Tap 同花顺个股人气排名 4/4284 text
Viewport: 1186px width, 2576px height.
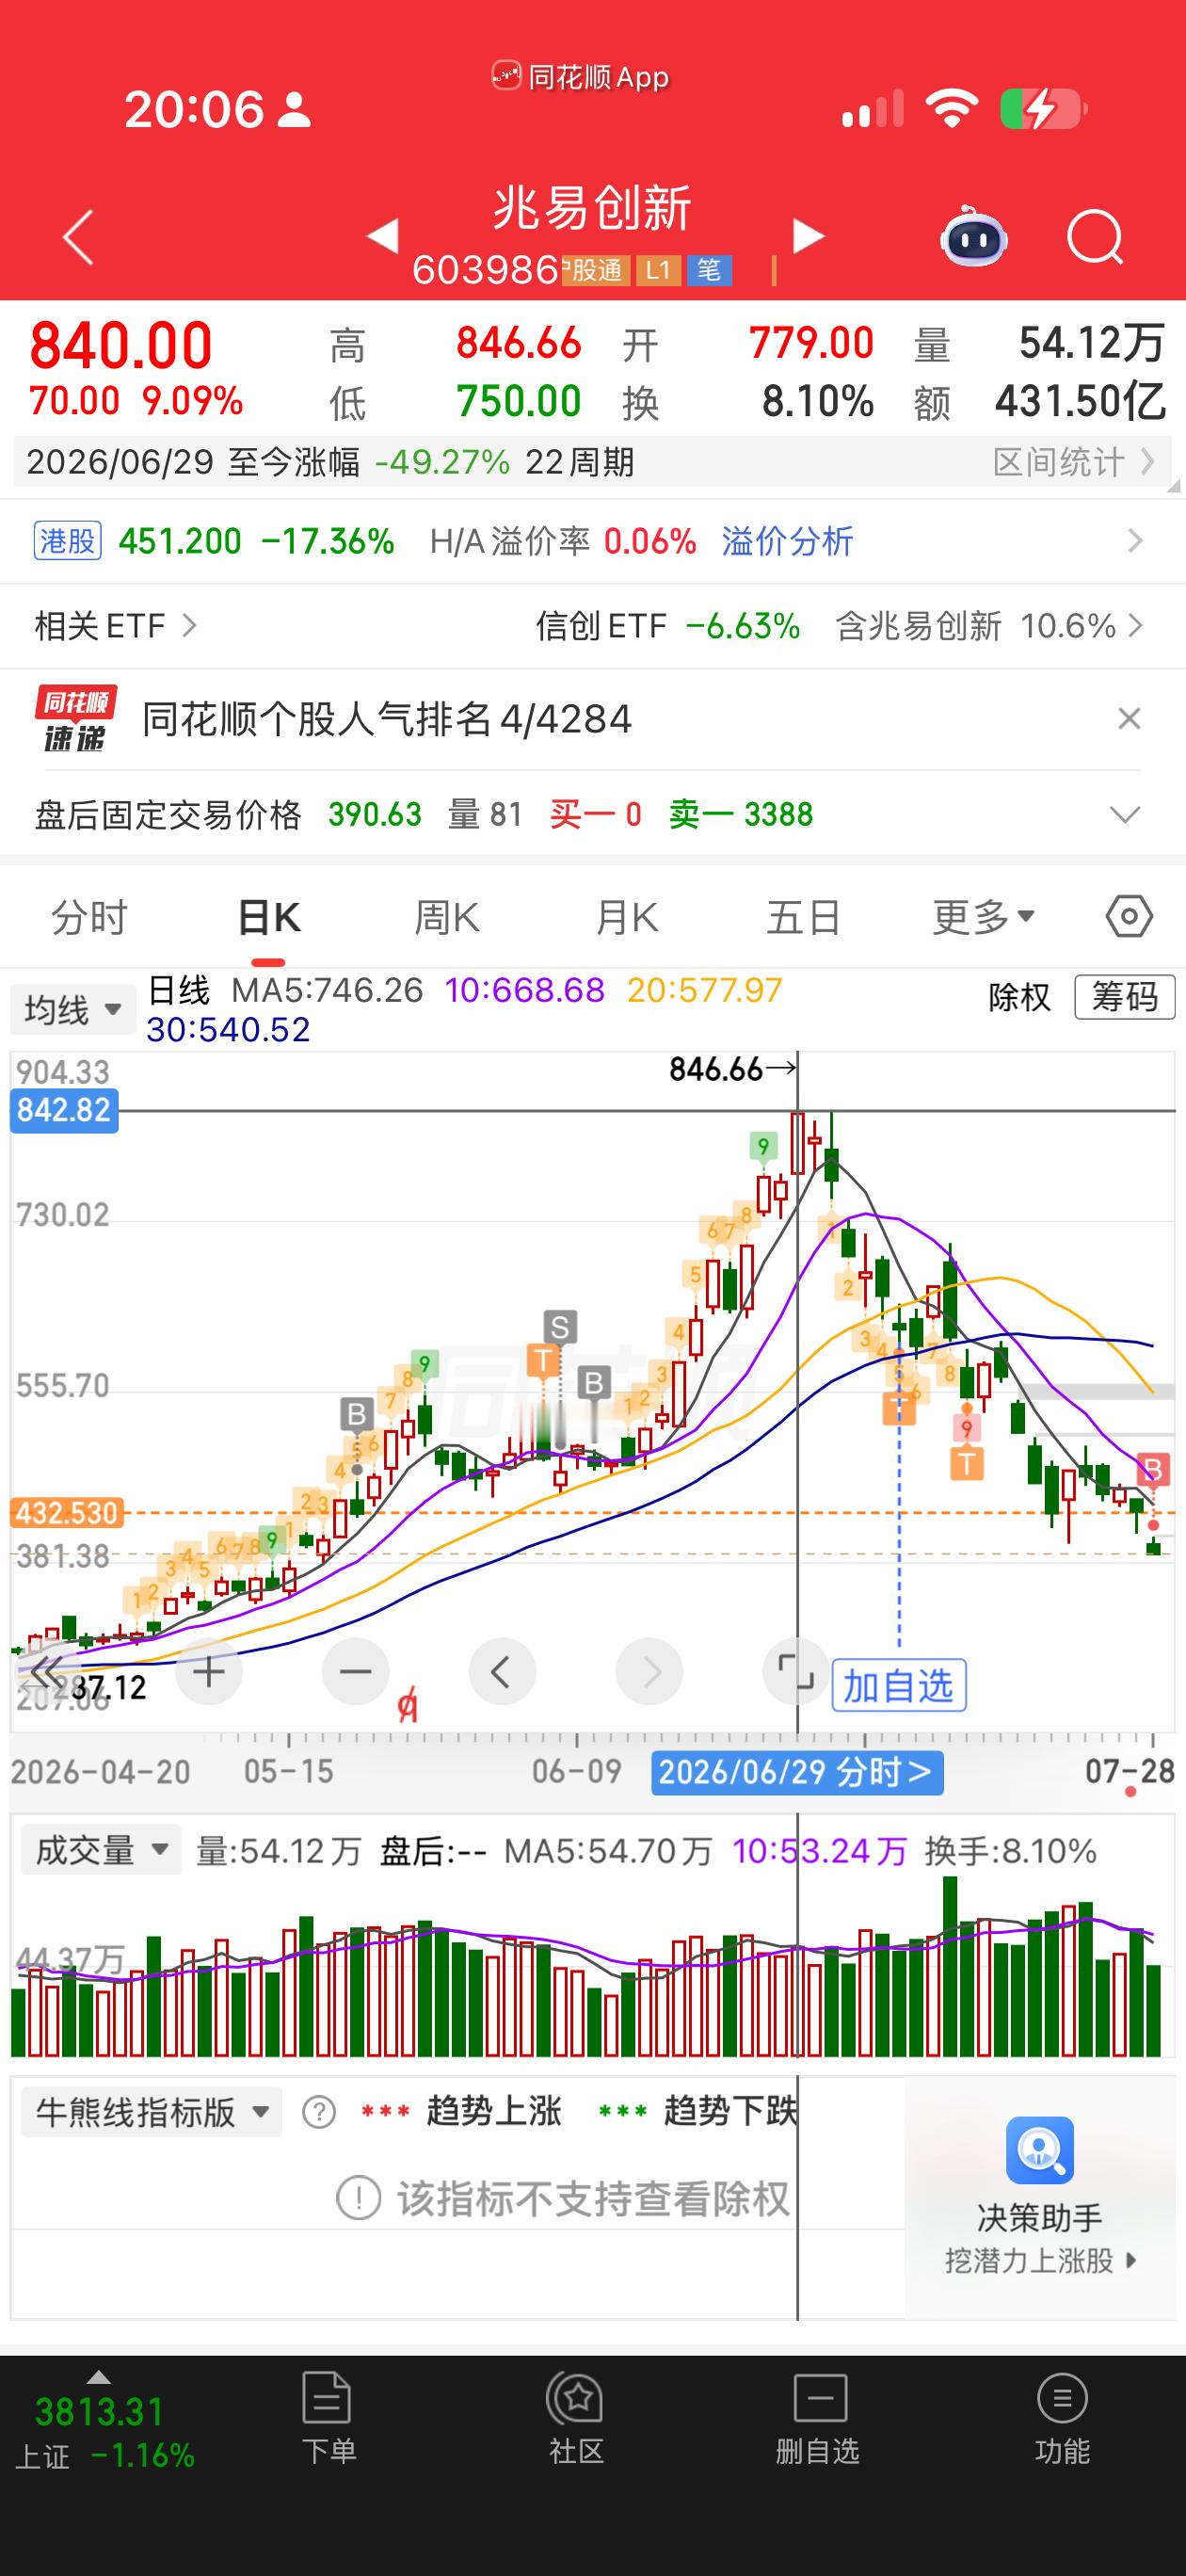click(x=387, y=718)
